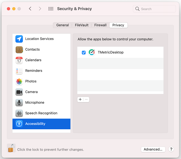Switch to the General tab
181x159 pixels.
pyautogui.click(x=62, y=25)
